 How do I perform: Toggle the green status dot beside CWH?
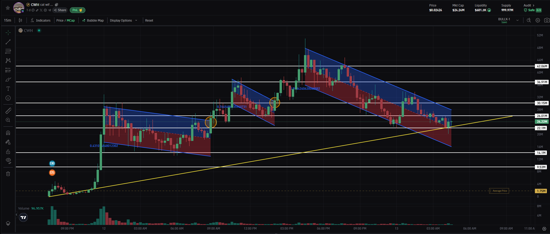tap(39, 31)
